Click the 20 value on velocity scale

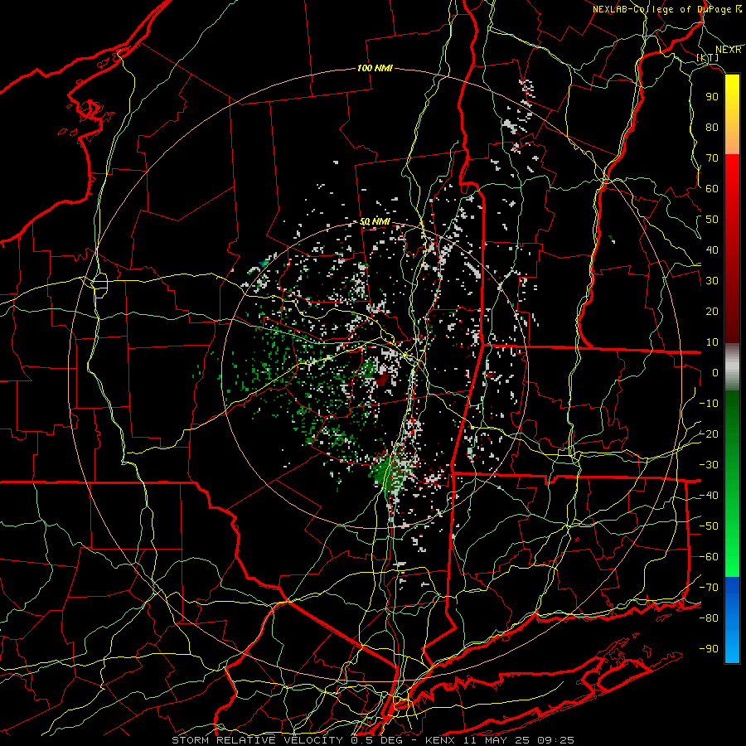point(712,311)
